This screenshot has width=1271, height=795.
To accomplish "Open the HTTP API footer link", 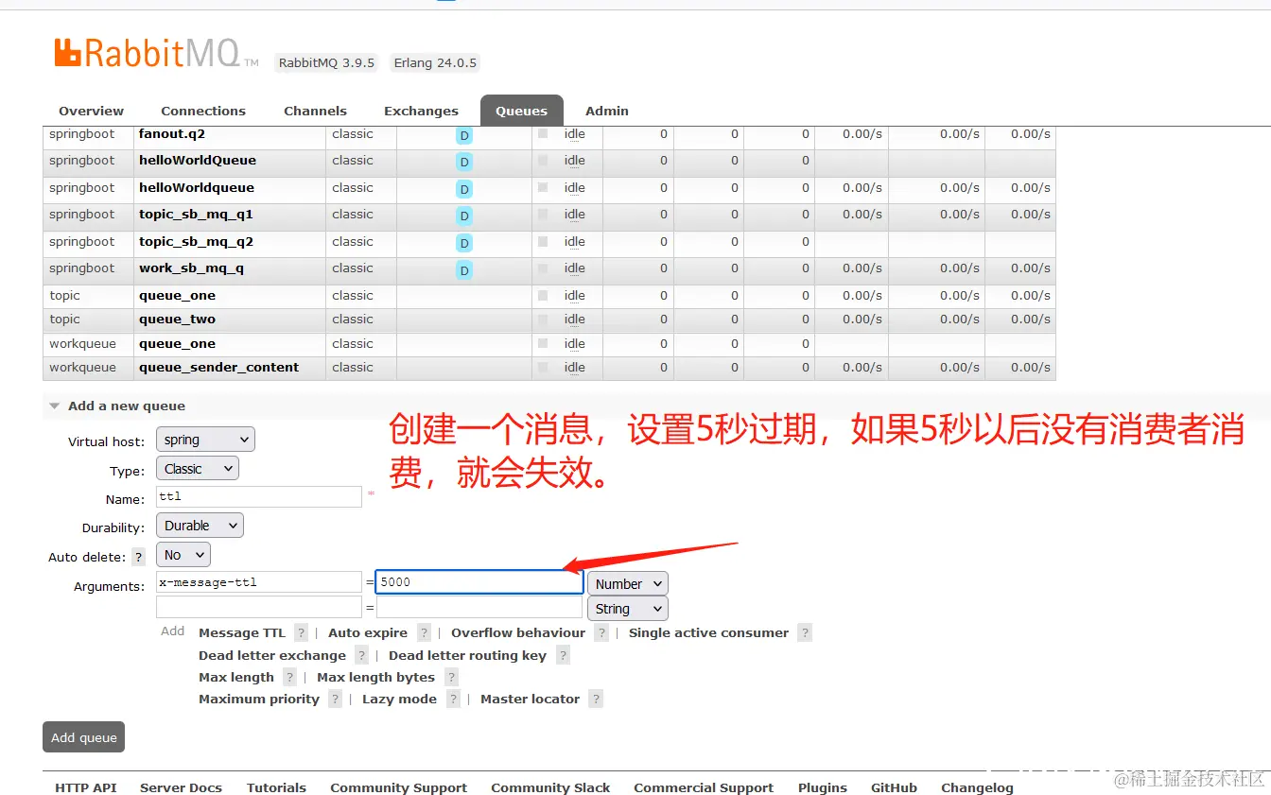I will (x=86, y=787).
